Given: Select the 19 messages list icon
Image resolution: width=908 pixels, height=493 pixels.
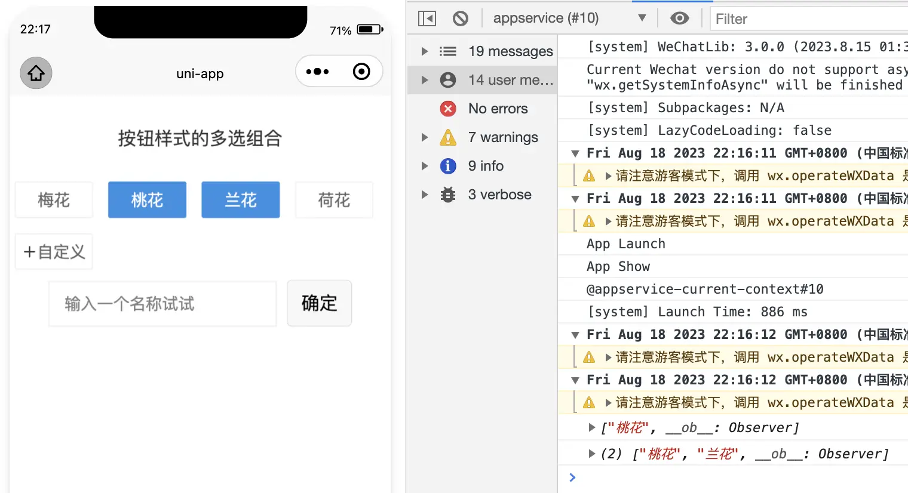Looking at the screenshot, I should (448, 51).
